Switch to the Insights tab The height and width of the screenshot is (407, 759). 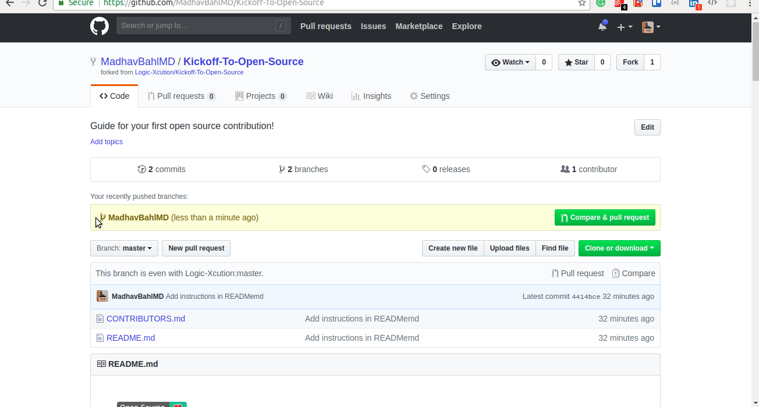(x=371, y=96)
